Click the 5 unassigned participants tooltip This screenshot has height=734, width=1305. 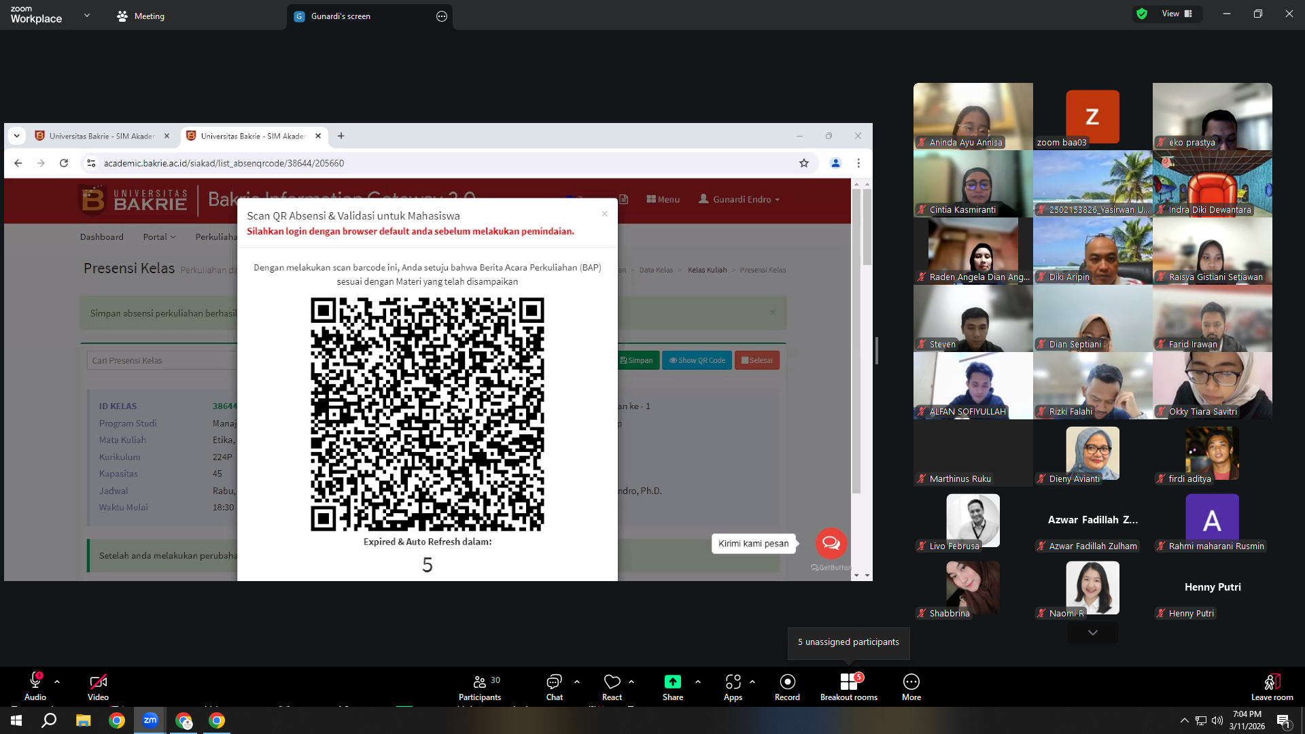pos(848,642)
